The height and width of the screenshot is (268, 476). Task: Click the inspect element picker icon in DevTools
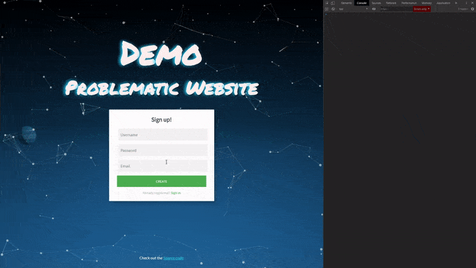(327, 3)
